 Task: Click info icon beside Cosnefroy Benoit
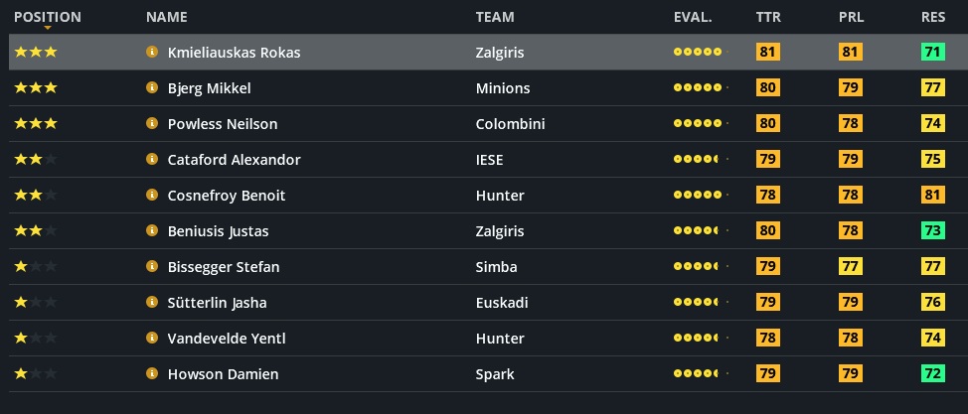[x=152, y=196]
